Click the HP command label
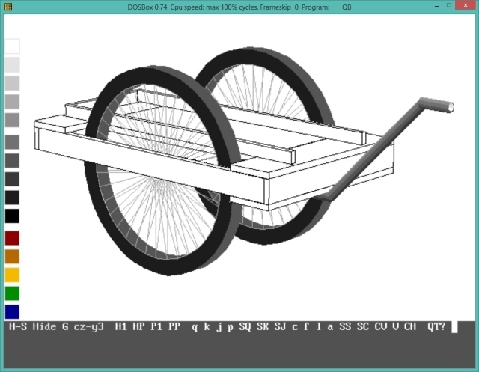The height and width of the screenshot is (372, 479). pos(139,327)
